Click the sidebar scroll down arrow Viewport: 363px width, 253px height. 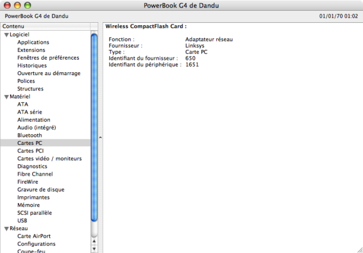point(94,249)
